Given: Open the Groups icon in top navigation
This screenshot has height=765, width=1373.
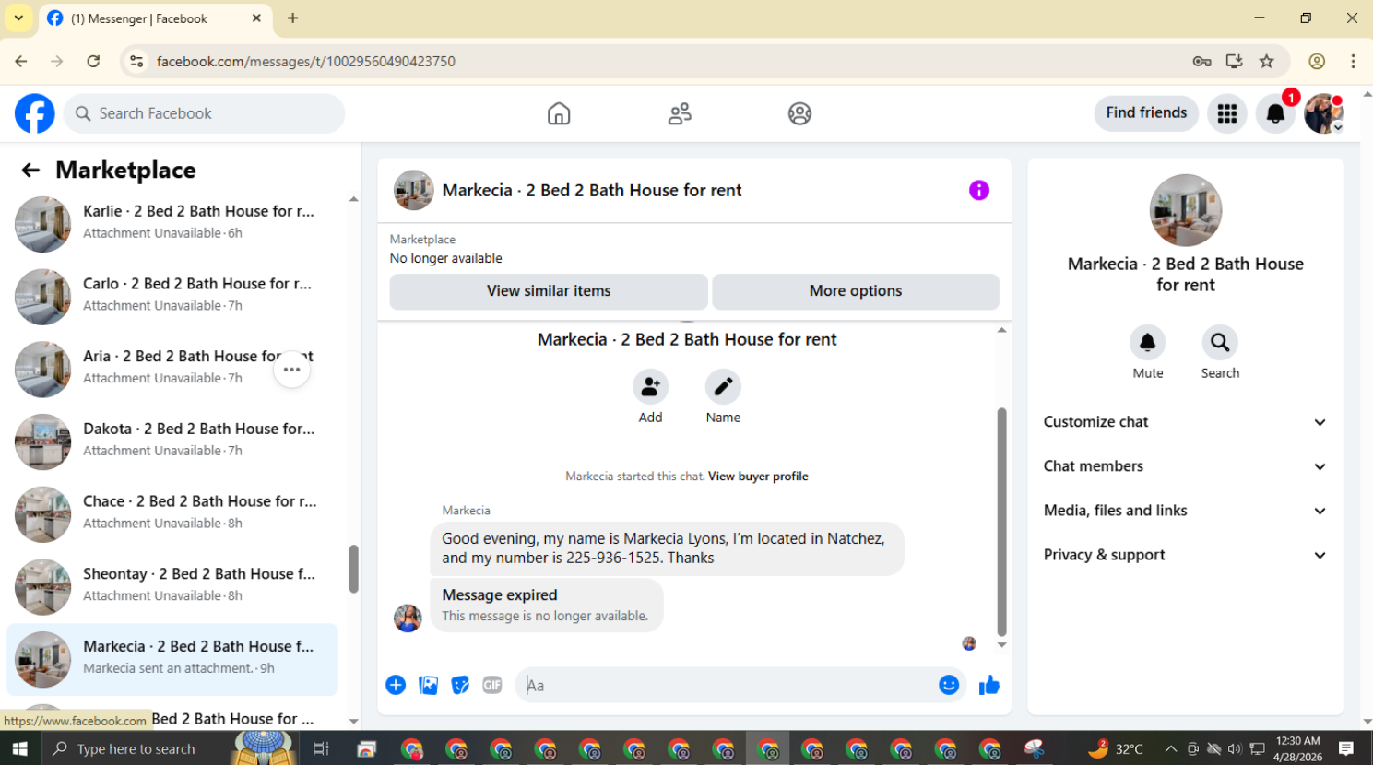Looking at the screenshot, I should pyautogui.click(x=799, y=113).
